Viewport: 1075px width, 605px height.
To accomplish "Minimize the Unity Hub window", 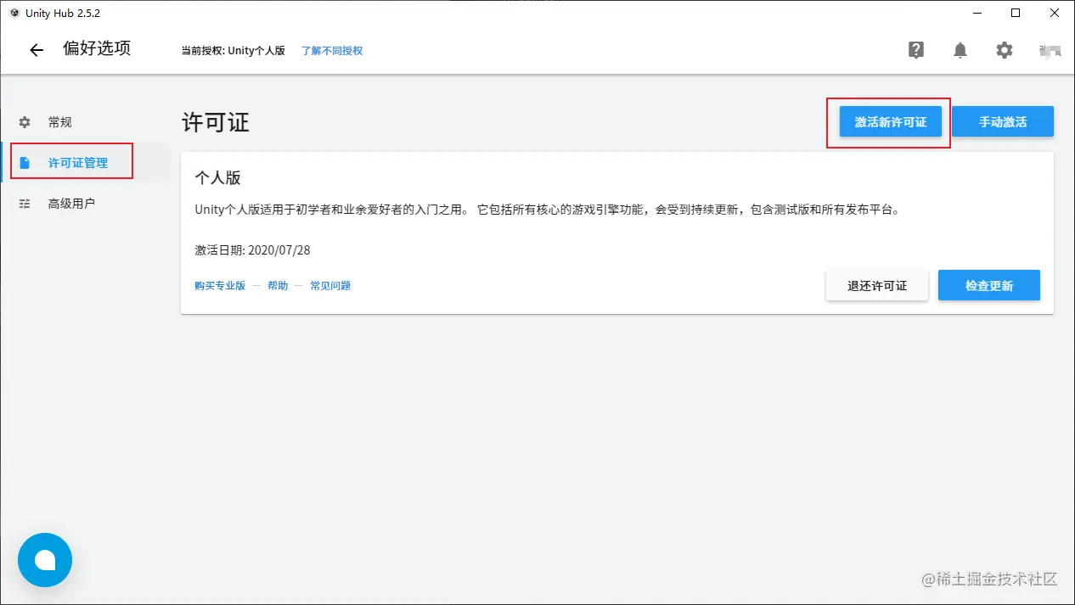I will 977,13.
